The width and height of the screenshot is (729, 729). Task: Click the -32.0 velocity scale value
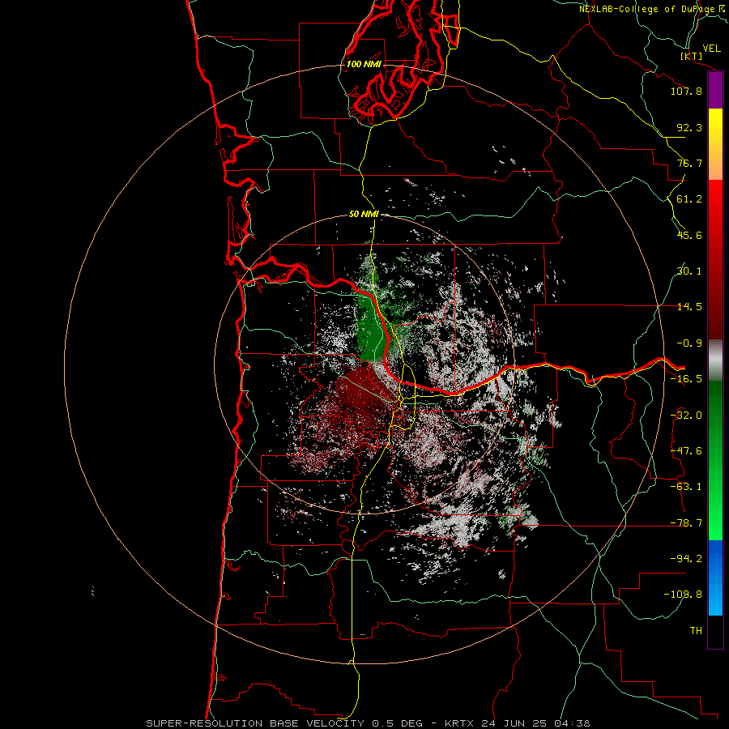coord(686,416)
